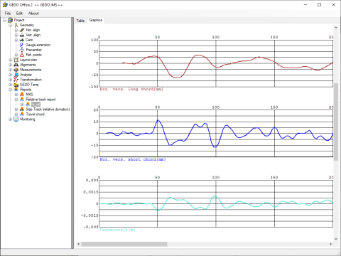Expand the Slab Track (relative deviation) node
Viewport: 341px width, 256px height.
click(16, 110)
